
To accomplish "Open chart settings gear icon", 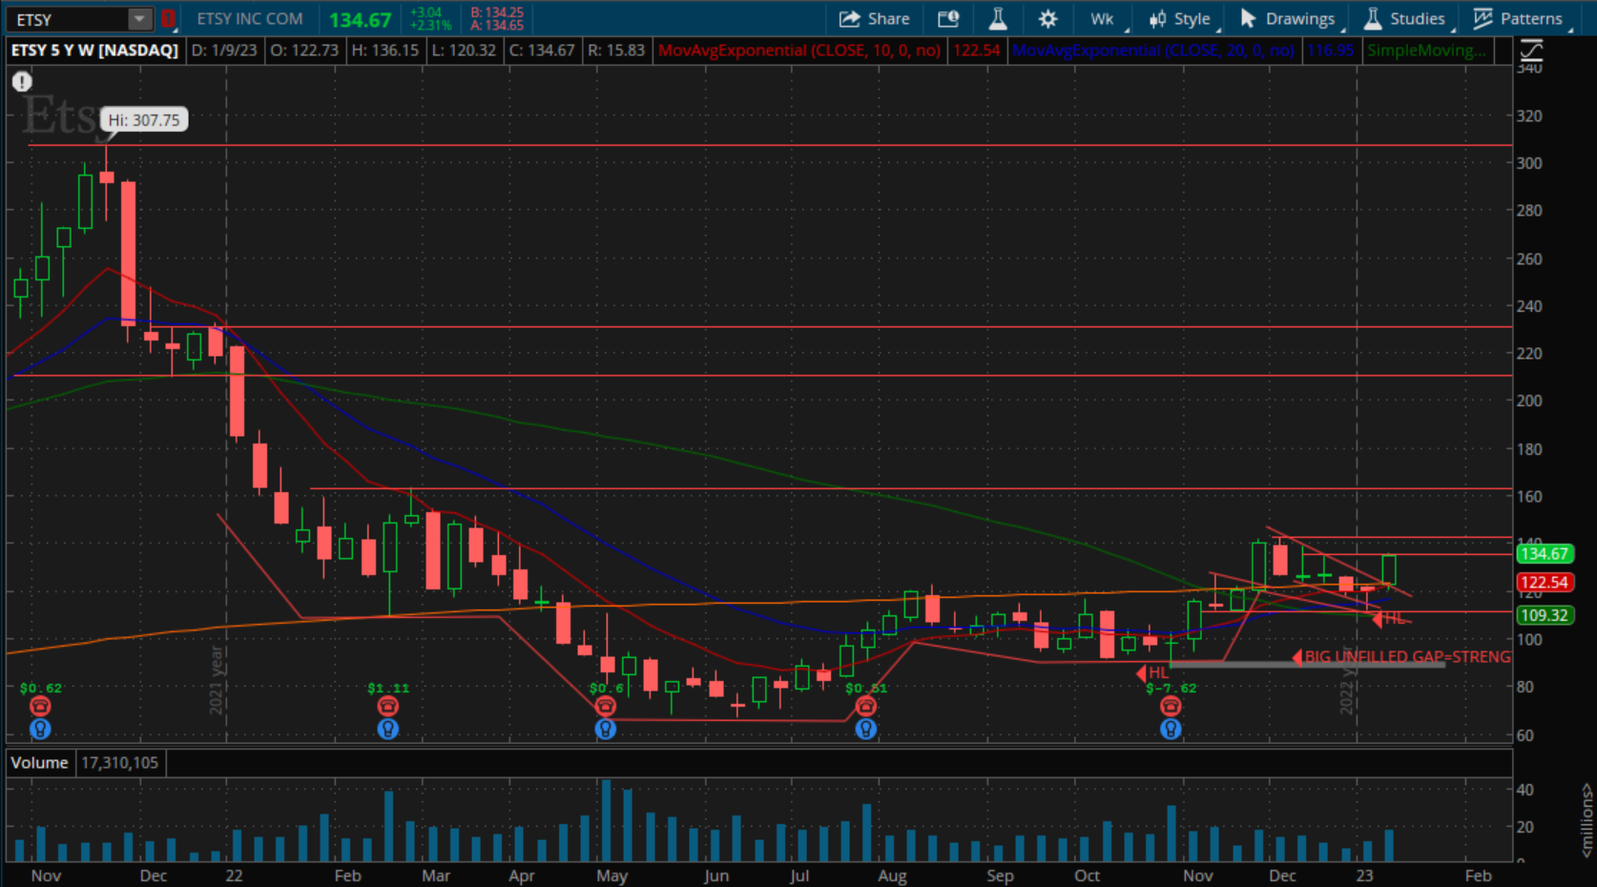I will (x=1047, y=19).
